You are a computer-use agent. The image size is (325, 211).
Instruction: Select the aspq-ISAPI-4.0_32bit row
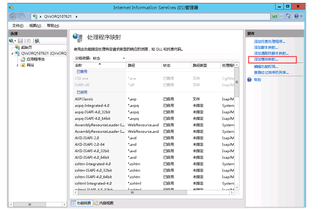pos(154,112)
